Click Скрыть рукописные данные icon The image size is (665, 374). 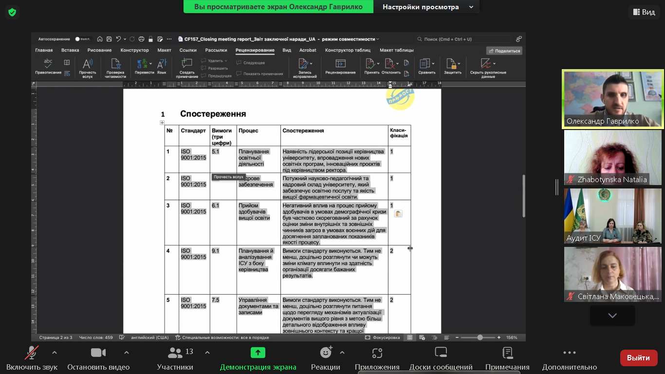click(x=485, y=64)
